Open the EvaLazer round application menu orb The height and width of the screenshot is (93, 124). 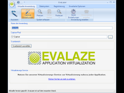(12, 4)
